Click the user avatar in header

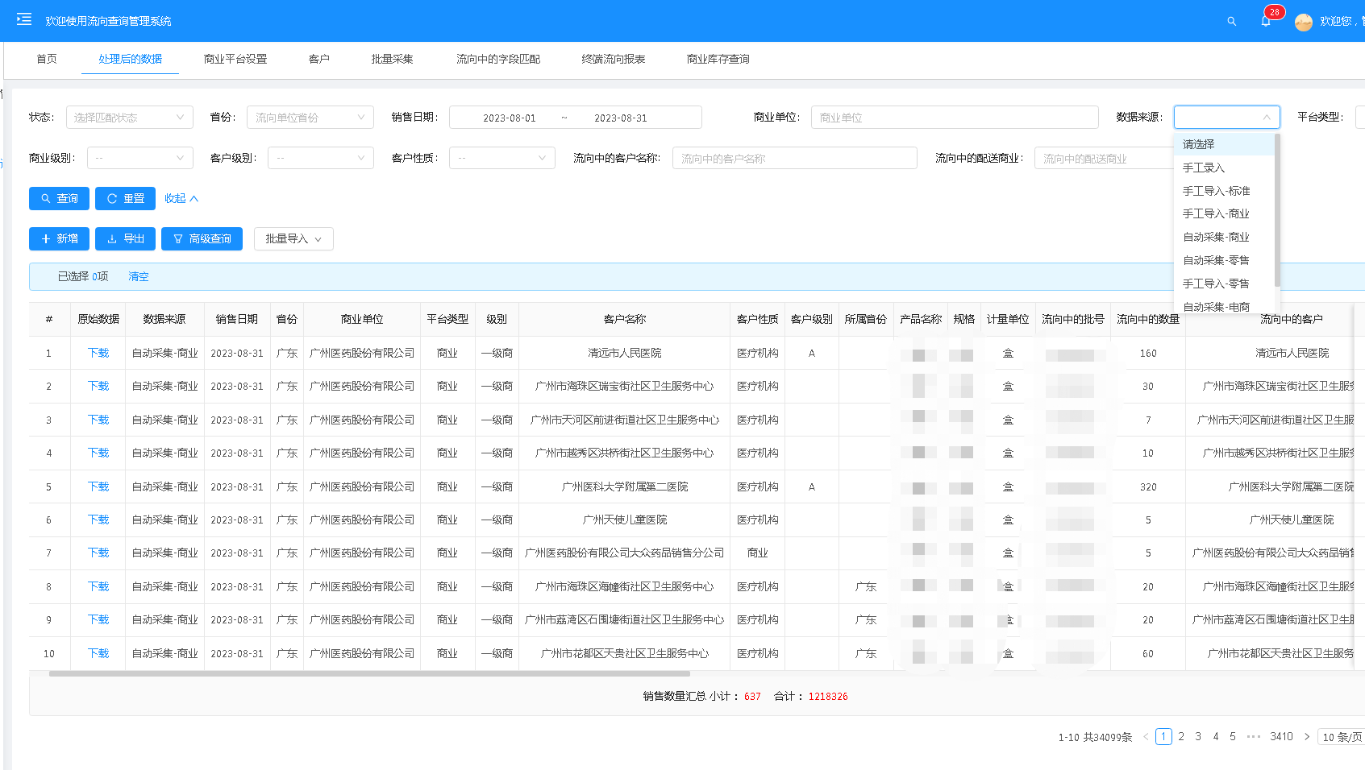1303,22
